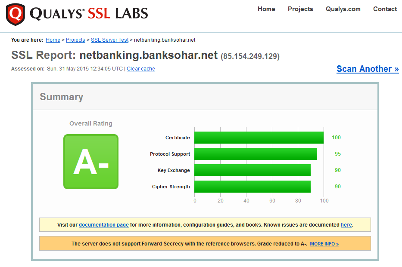Select the IP address 85.154.249.129
This screenshot has height=267, width=402.
pos(250,56)
